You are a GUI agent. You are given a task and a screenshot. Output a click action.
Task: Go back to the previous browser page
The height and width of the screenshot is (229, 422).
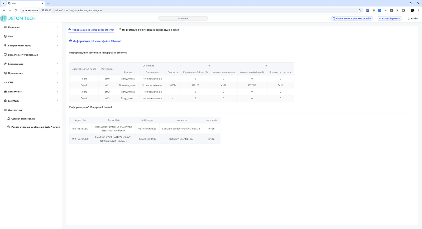click(x=4, y=11)
